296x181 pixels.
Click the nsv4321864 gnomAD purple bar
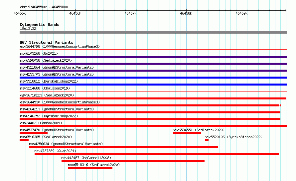pyautogui.click(x=153, y=71)
